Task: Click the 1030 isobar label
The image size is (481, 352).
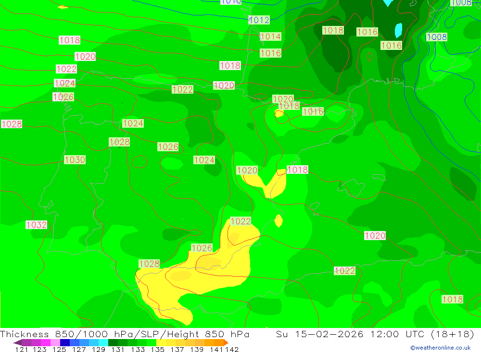Action: [x=75, y=159]
